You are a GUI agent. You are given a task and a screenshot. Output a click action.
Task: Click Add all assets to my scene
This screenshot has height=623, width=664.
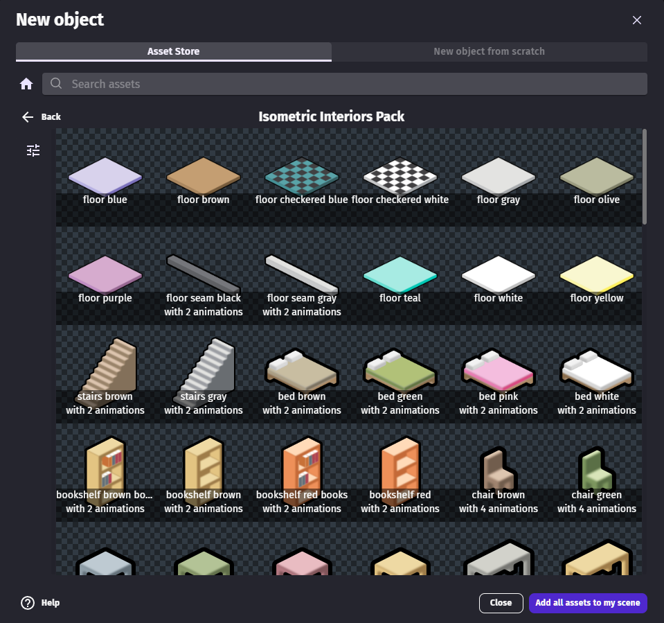pyautogui.click(x=587, y=602)
